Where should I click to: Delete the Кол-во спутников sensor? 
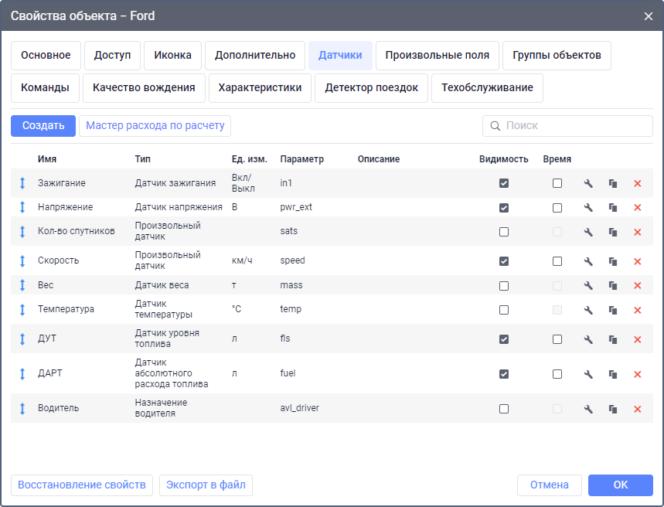[638, 232]
